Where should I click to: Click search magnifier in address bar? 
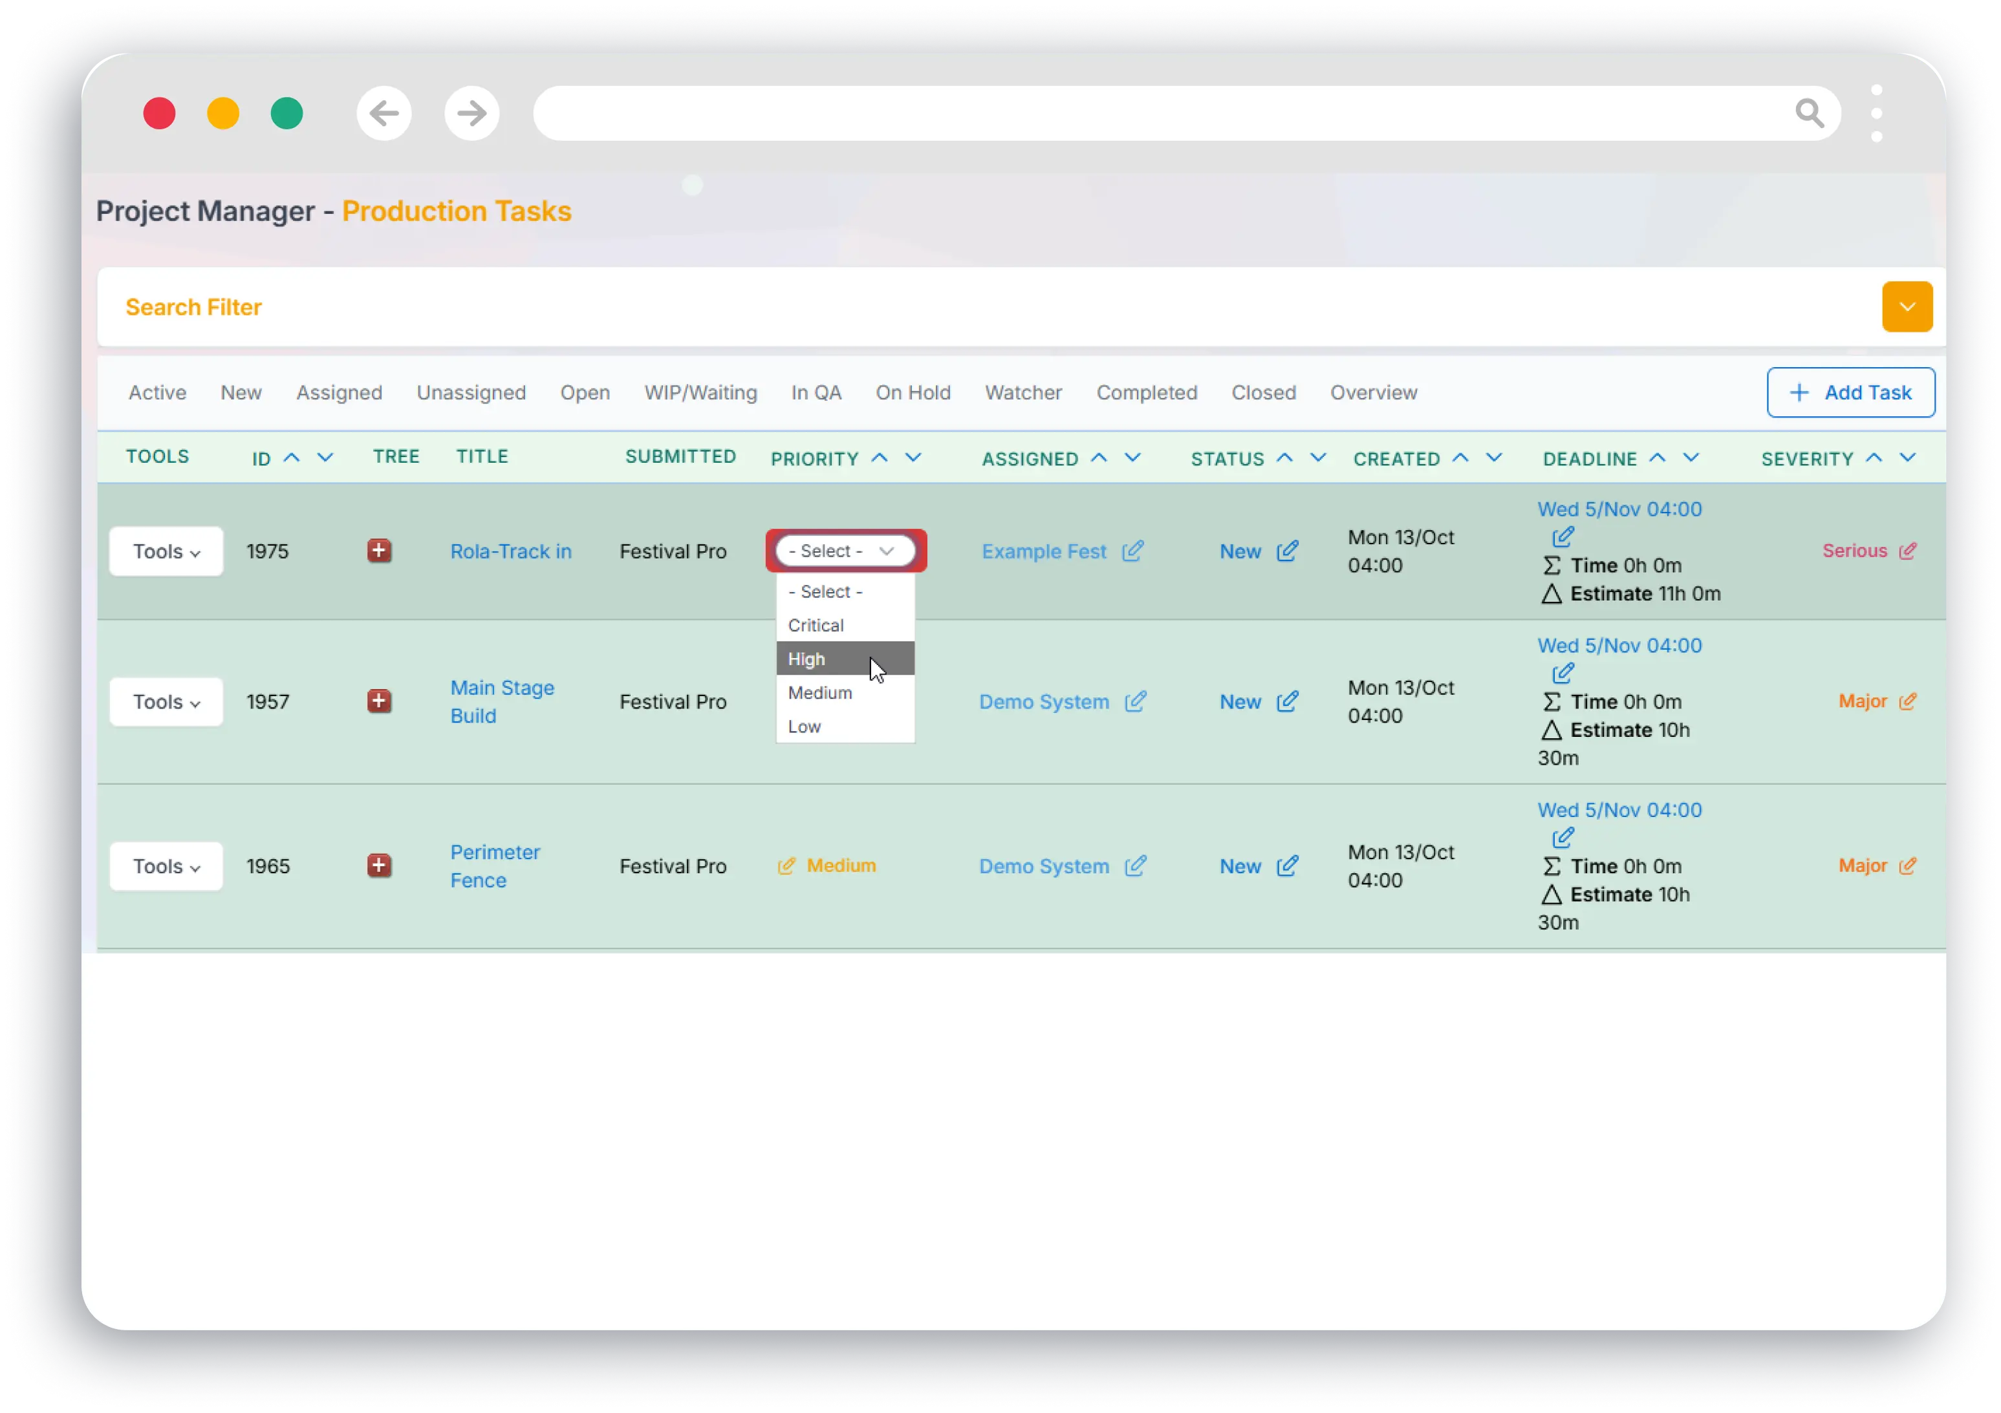click(1810, 113)
